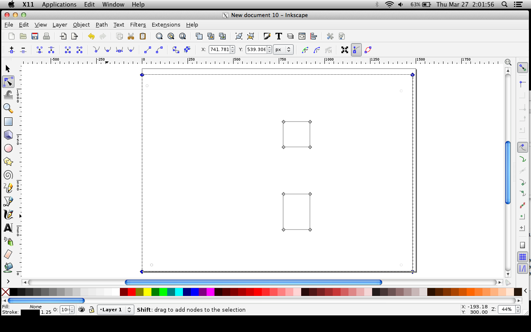Open the Open document folder icon

pos(23,36)
